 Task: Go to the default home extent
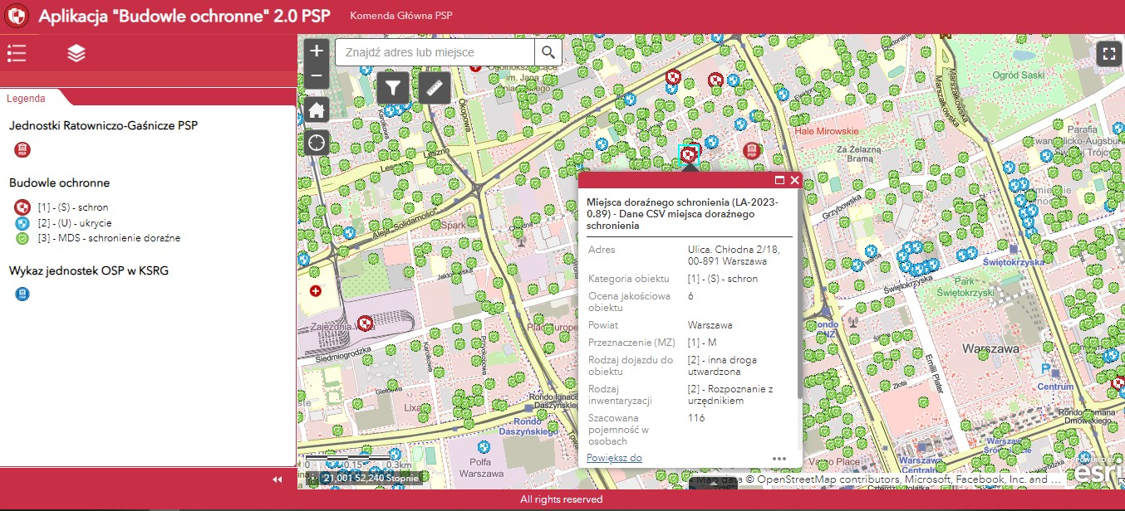coord(316,109)
